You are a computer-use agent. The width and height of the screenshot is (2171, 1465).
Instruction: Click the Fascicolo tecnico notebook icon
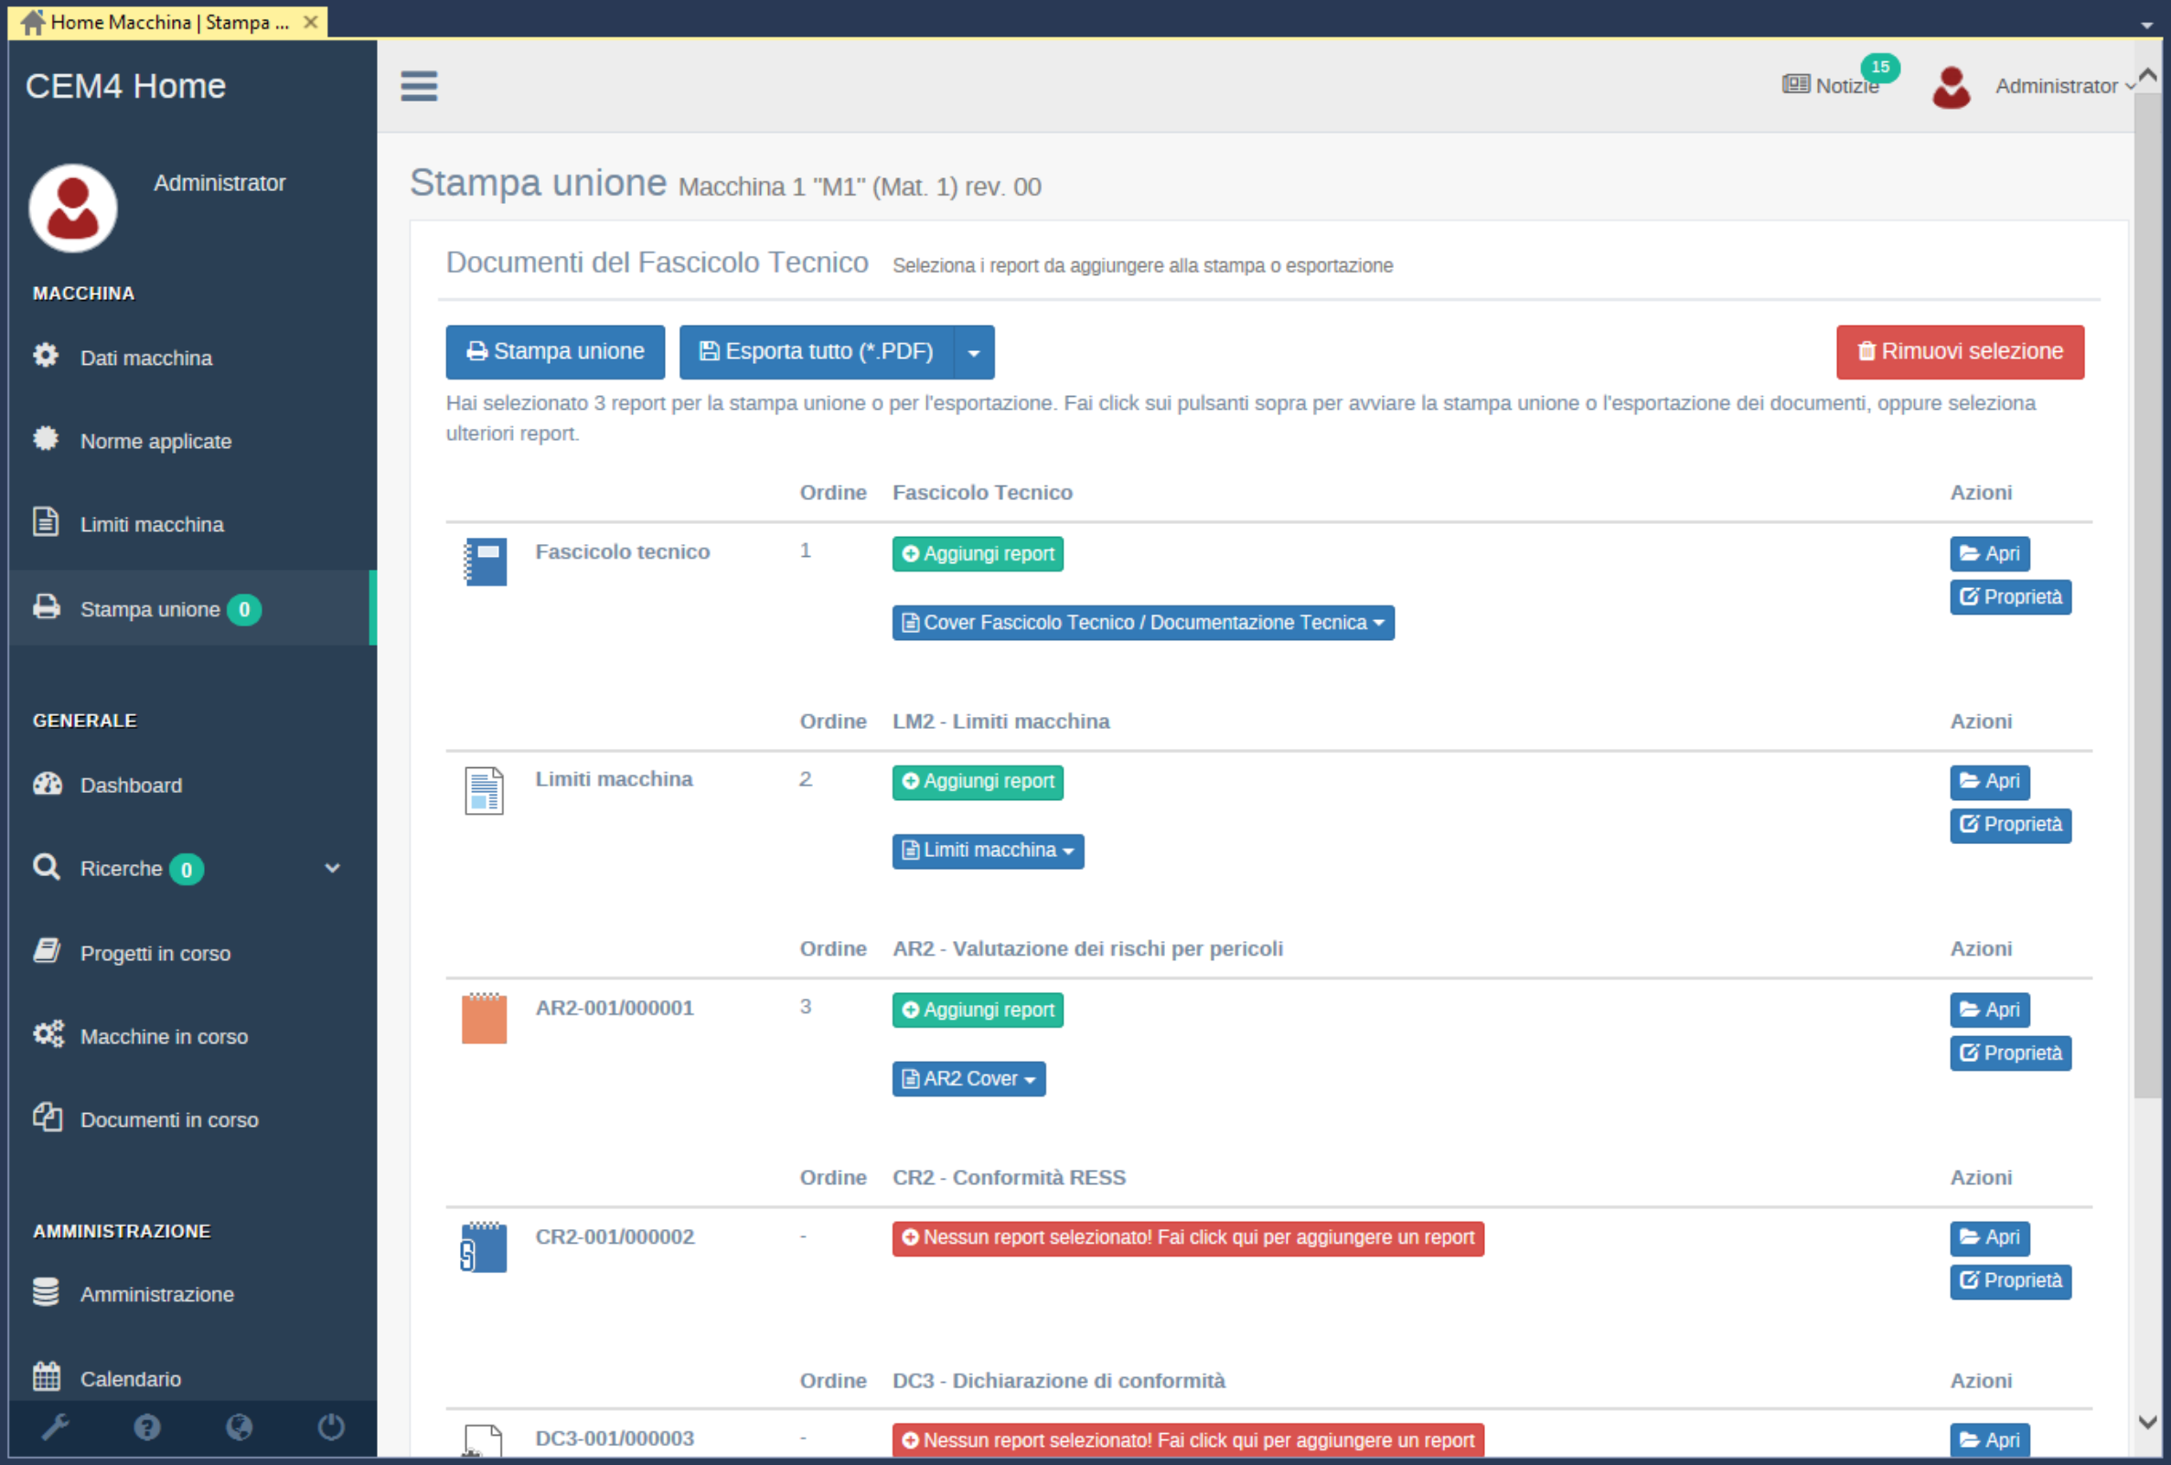pos(485,561)
